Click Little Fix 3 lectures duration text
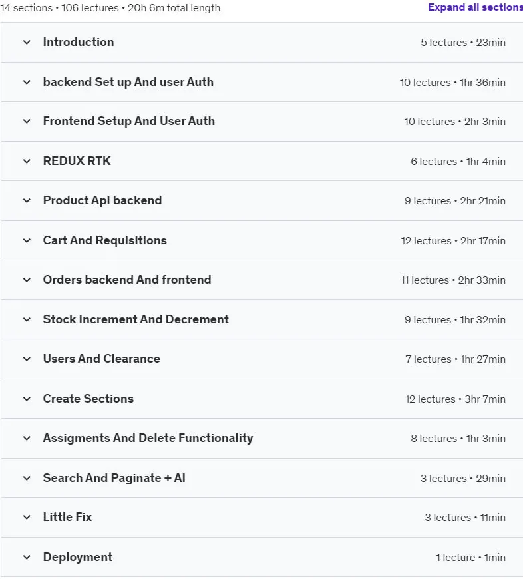 click(x=464, y=518)
